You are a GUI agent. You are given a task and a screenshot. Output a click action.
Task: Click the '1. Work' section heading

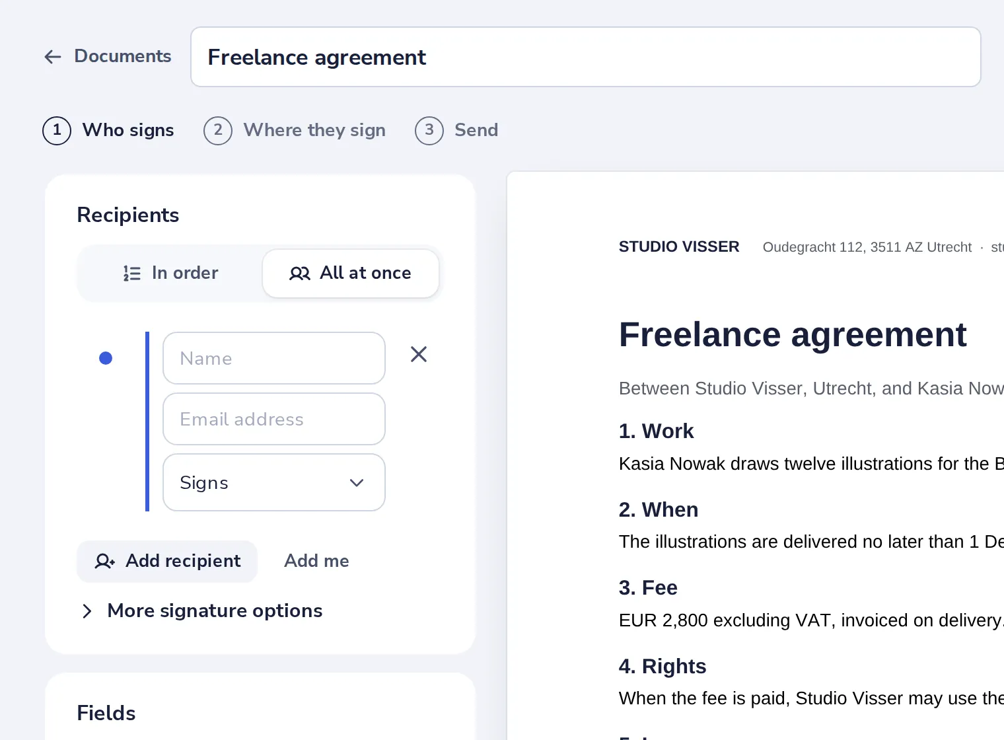click(x=657, y=431)
